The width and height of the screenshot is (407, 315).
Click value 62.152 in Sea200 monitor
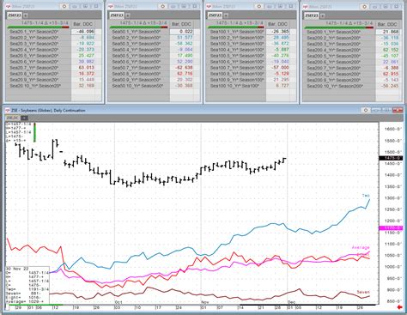391,50
